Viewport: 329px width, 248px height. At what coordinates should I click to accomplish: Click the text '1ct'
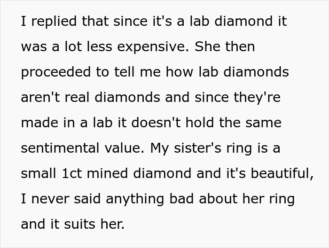[73, 173]
